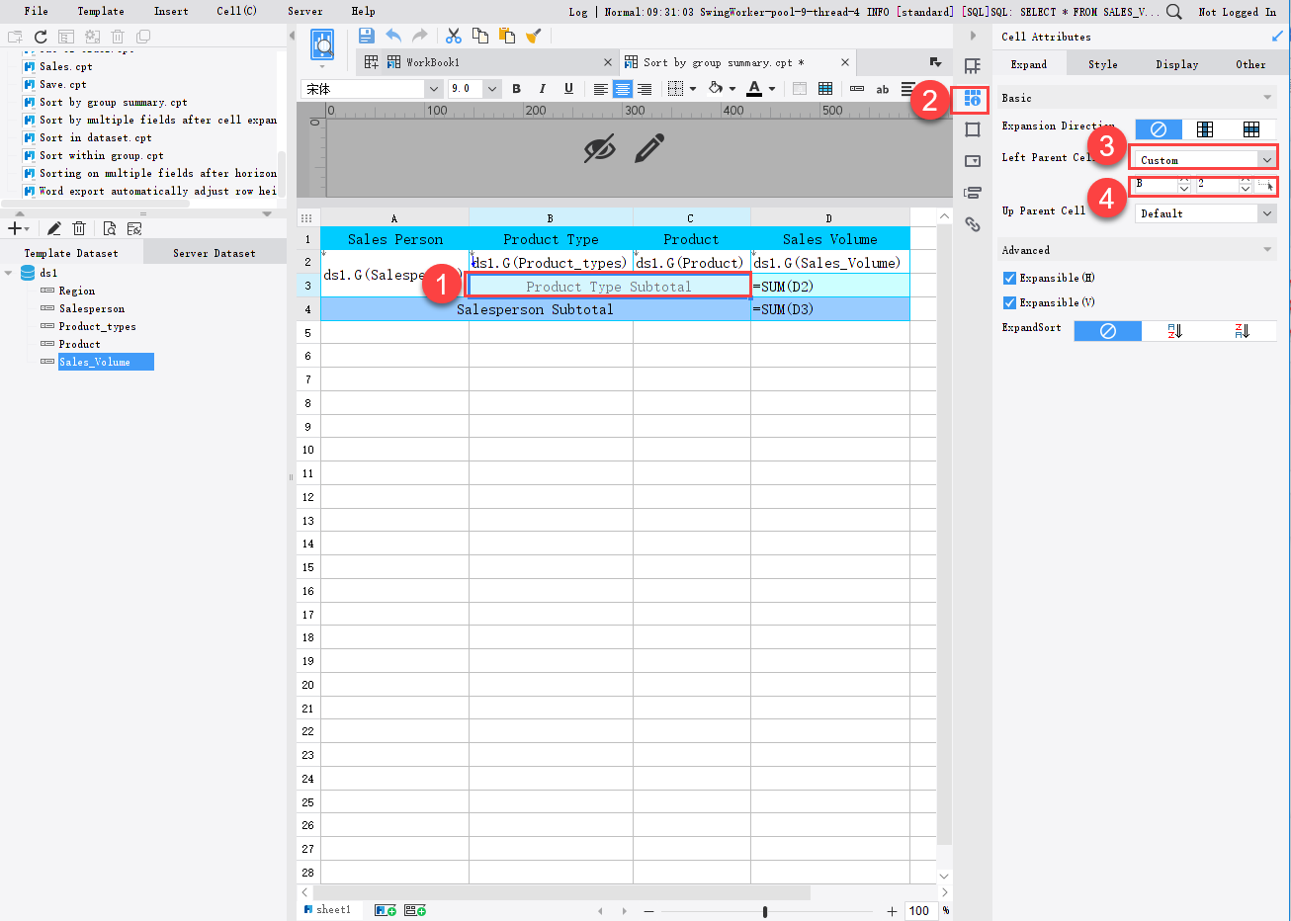Collapse the ds1 dataset tree node
This screenshot has height=921, width=1291.
click(x=9, y=274)
